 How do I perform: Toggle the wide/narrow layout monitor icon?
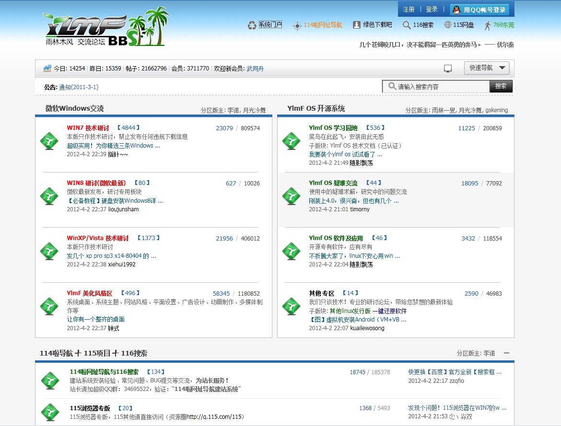coord(448,68)
